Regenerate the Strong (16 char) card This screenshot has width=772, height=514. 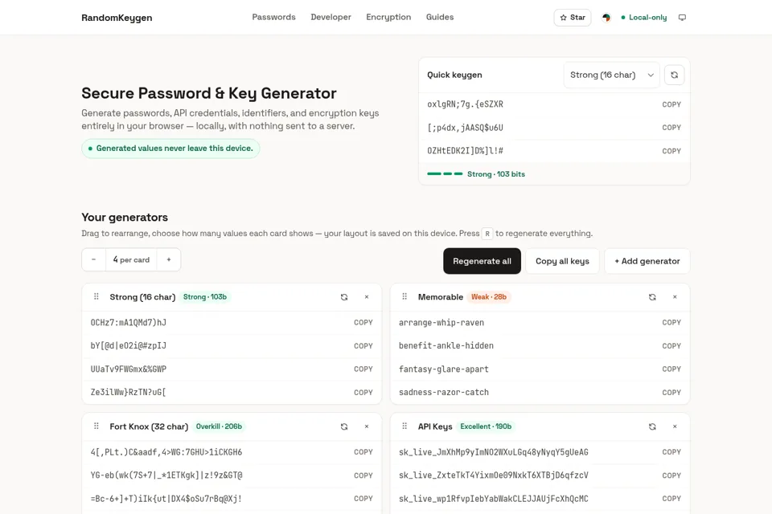pos(344,297)
